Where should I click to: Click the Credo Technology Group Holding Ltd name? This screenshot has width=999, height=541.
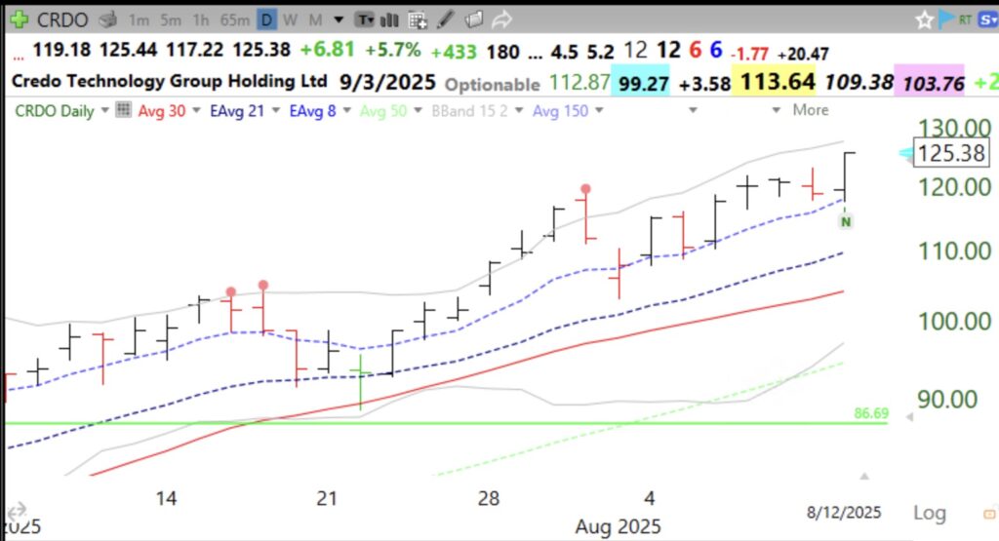[170, 82]
